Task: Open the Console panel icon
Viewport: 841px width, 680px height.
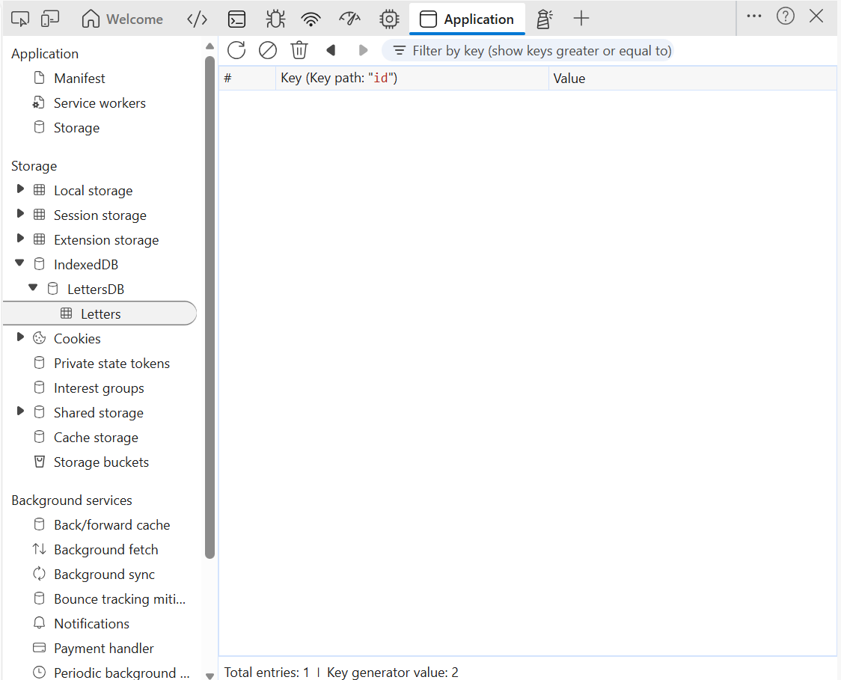Action: [x=236, y=19]
